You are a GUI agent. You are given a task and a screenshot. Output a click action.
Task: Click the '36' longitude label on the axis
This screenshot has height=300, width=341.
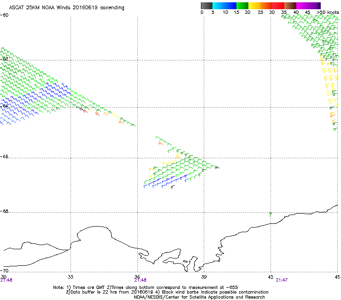[x=137, y=277]
